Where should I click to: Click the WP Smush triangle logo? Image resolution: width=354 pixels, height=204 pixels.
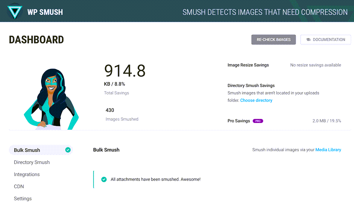[x=15, y=12]
